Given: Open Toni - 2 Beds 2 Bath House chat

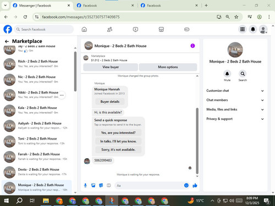Looking at the screenshot, I should pyautogui.click(x=37, y=141).
